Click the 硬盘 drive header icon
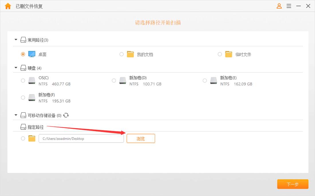Viewport: 315px width, 196px height. point(23,68)
